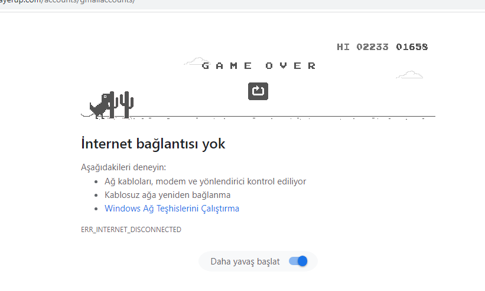Click the GAME OVER text
Screen dimensions: 485x291
tap(259, 66)
